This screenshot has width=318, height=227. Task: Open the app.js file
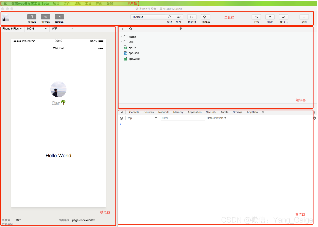130,47
